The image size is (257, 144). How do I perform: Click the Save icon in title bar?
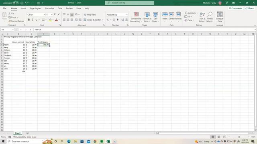(22, 3)
